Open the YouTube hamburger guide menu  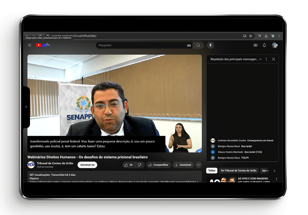pos(30,45)
